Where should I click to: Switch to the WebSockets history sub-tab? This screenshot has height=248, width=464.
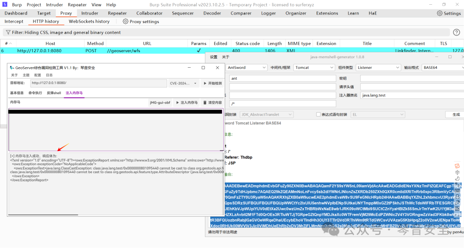[89, 21]
